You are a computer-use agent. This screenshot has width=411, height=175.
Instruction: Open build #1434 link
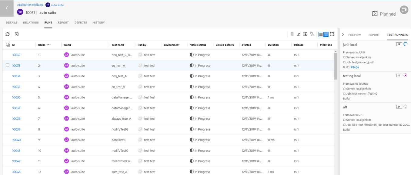pos(356,67)
